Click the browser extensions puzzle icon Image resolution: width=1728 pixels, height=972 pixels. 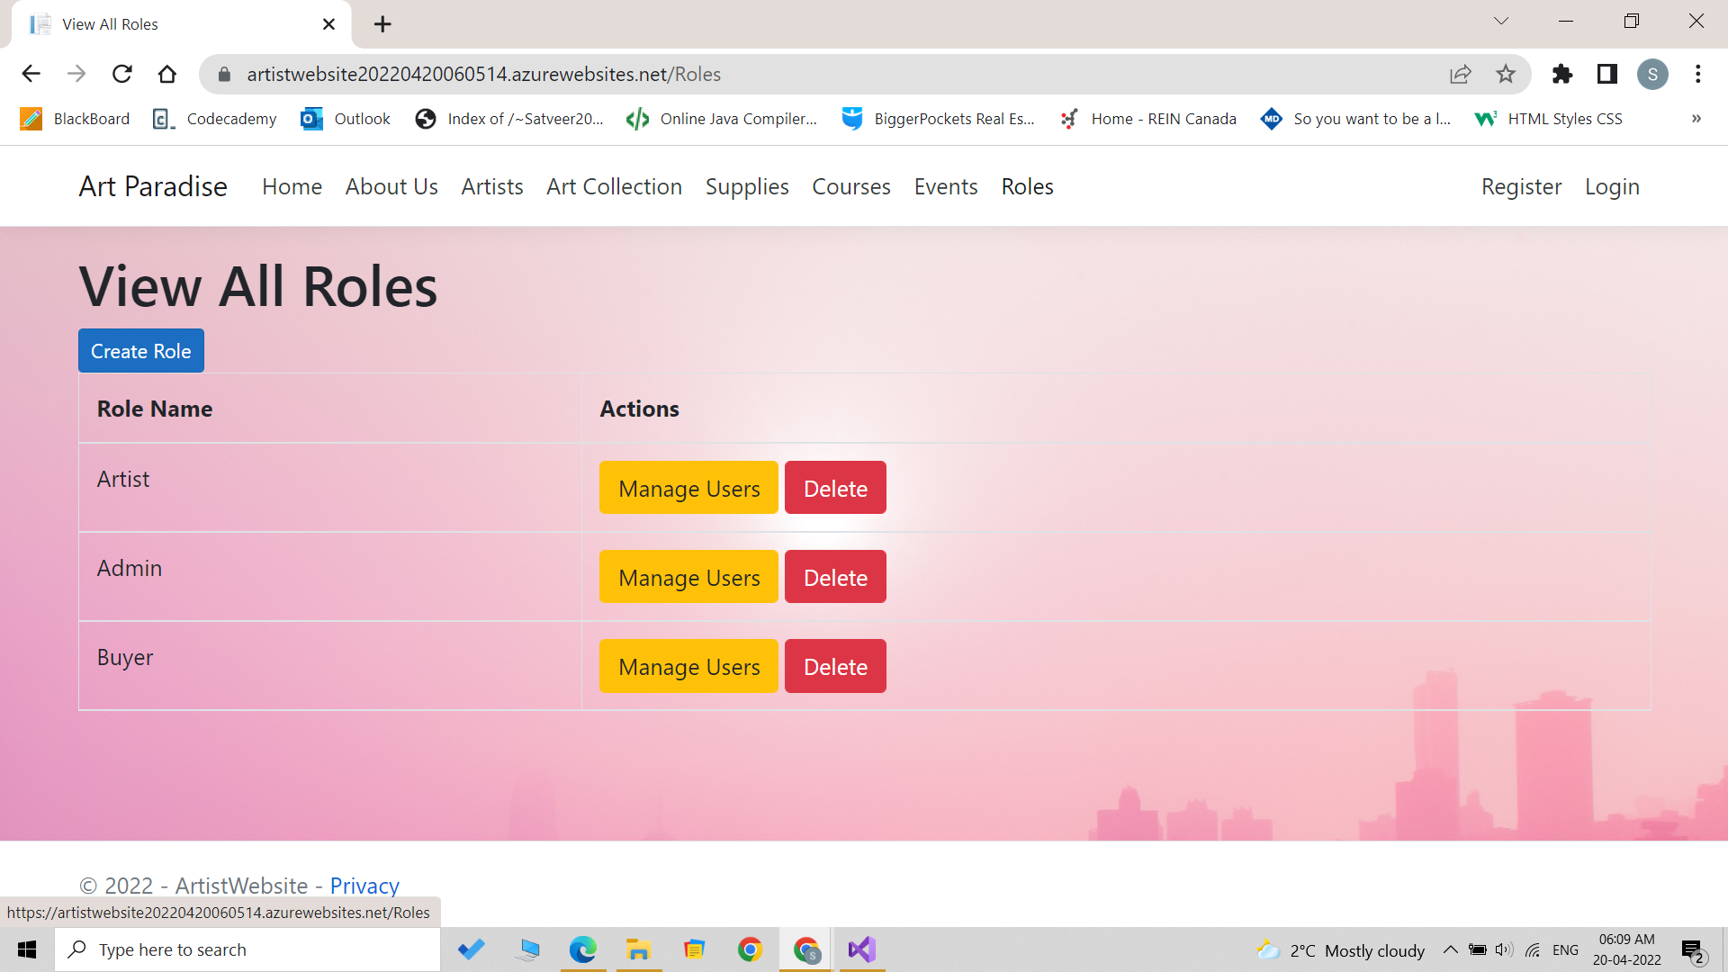1562,74
